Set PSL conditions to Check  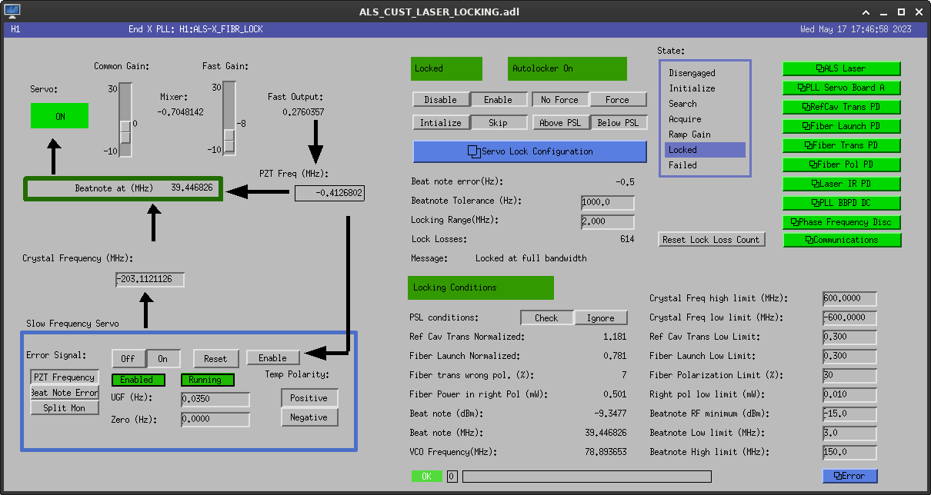547,317
